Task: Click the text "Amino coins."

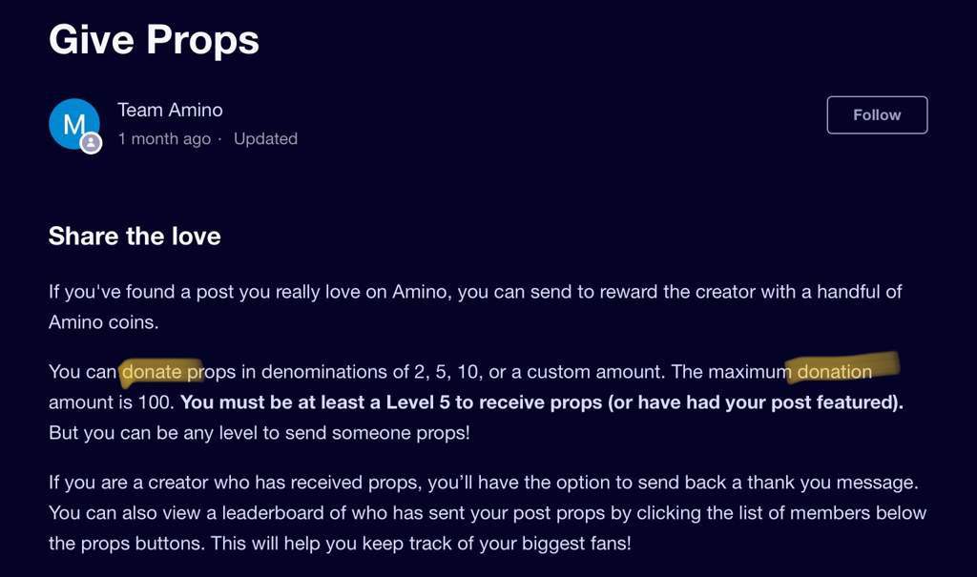Action: pos(103,322)
